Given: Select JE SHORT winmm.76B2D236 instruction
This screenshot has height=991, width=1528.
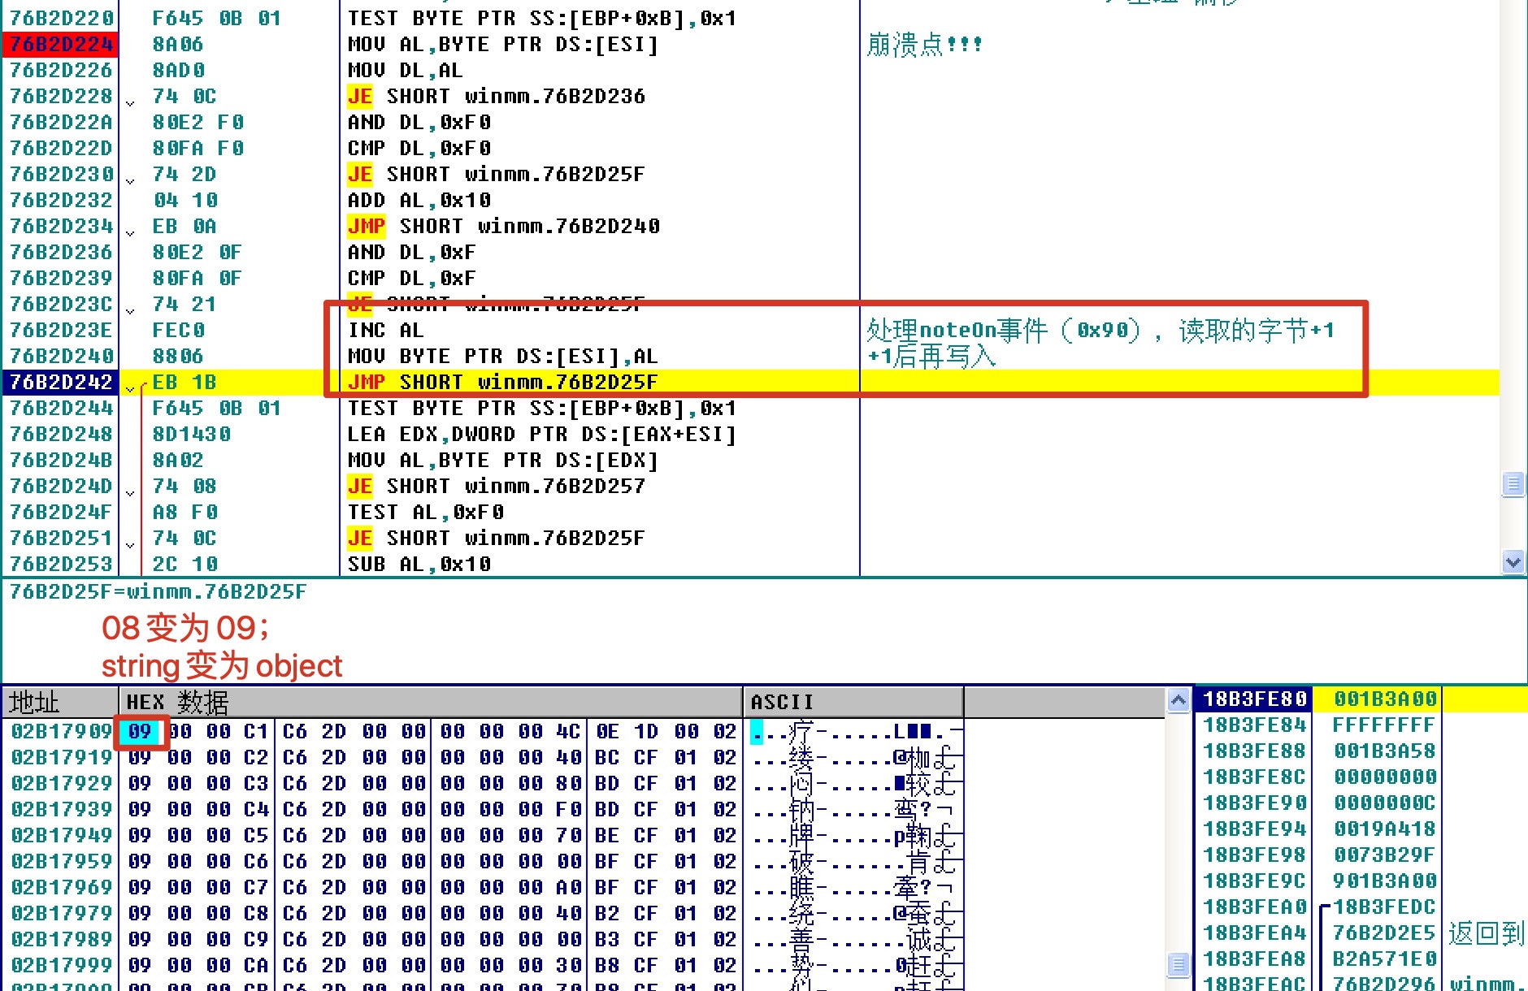Looking at the screenshot, I should pos(496,97).
